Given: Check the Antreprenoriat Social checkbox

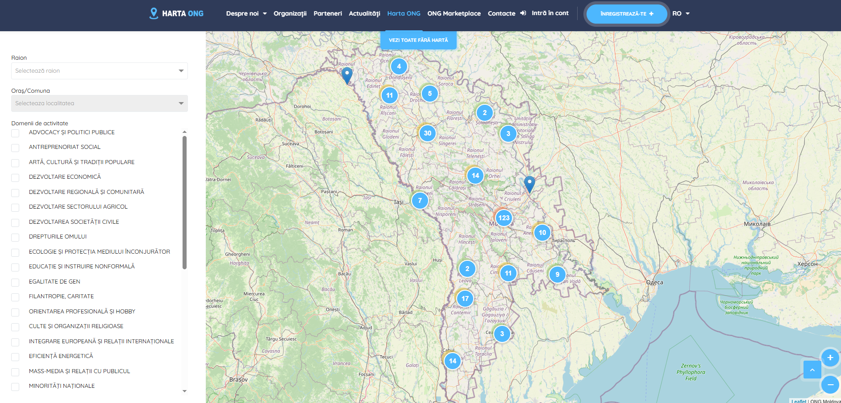Looking at the screenshot, I should tap(15, 148).
